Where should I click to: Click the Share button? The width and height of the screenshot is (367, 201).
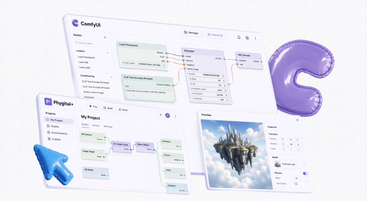coord(123,110)
